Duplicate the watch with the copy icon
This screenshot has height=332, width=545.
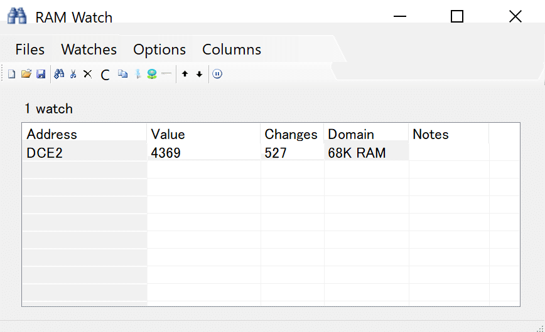pyautogui.click(x=122, y=74)
